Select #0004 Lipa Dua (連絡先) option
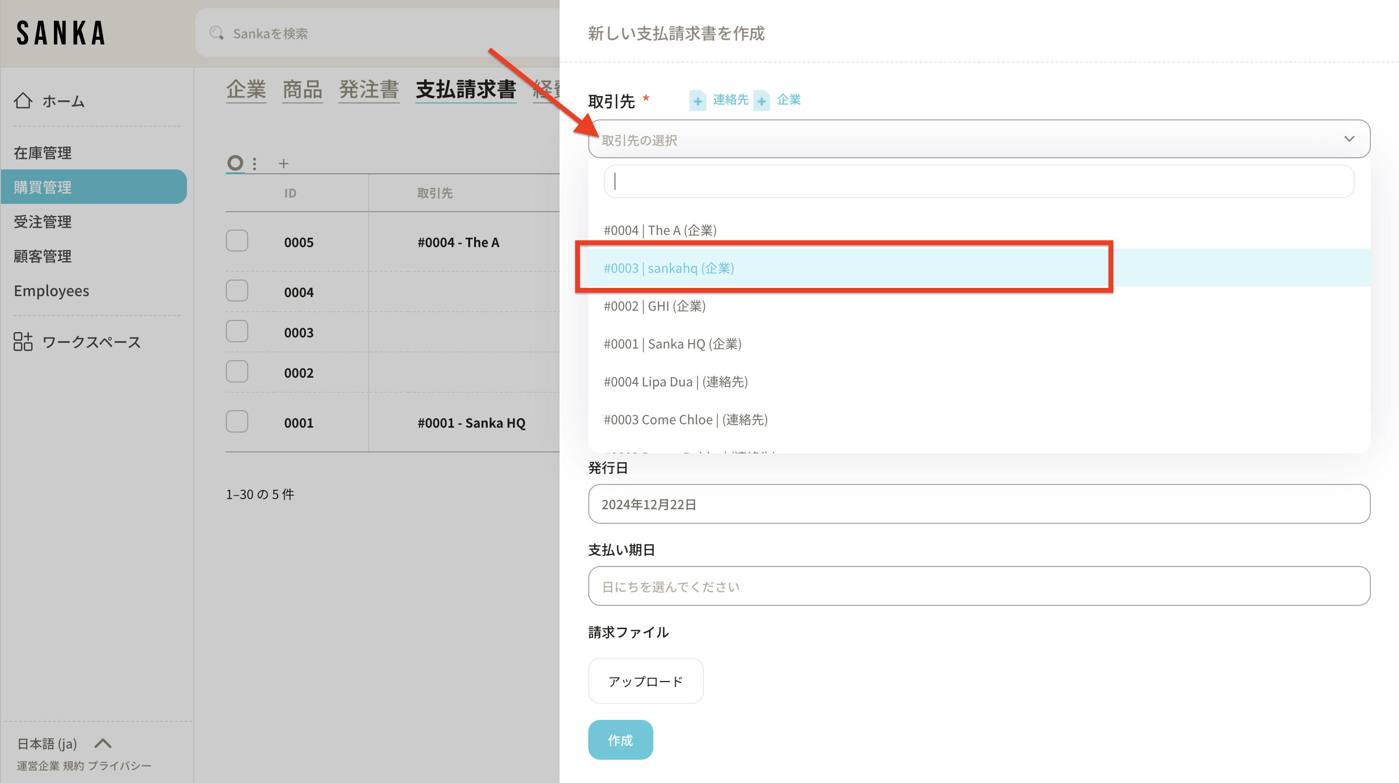 [x=675, y=382]
